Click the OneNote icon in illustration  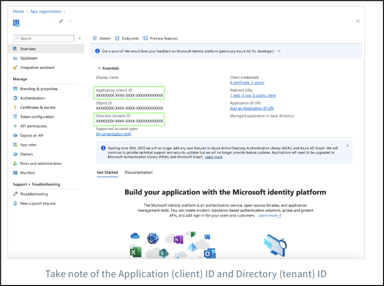click(178, 239)
